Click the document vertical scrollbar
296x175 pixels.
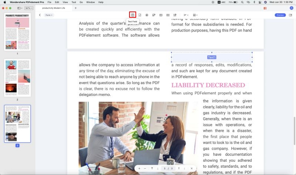coord(294,131)
